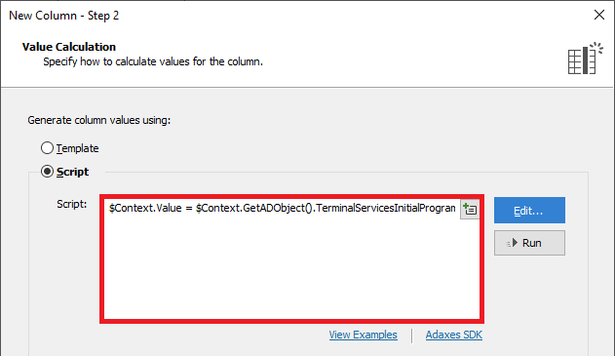615x356 pixels.
Task: Select the Template radio button
Action: point(47,148)
